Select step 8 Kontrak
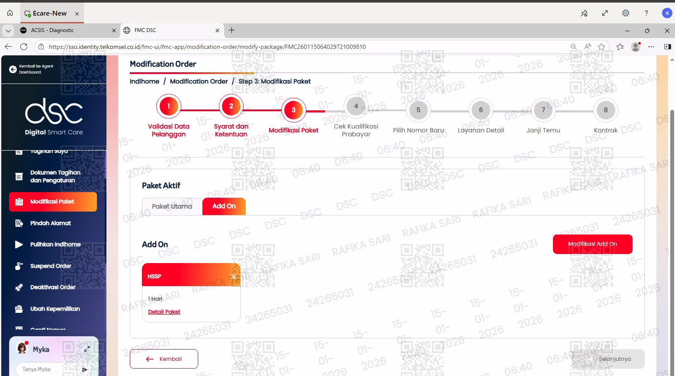The width and height of the screenshot is (675, 376). click(x=606, y=110)
